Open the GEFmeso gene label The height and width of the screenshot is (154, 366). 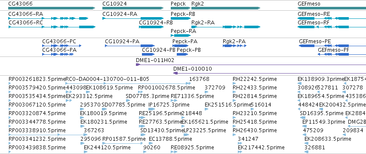click(309, 4)
